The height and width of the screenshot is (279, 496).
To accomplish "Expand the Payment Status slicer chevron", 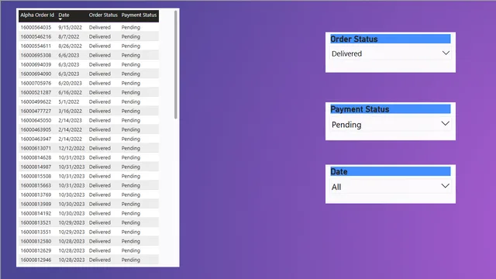I will click(445, 123).
